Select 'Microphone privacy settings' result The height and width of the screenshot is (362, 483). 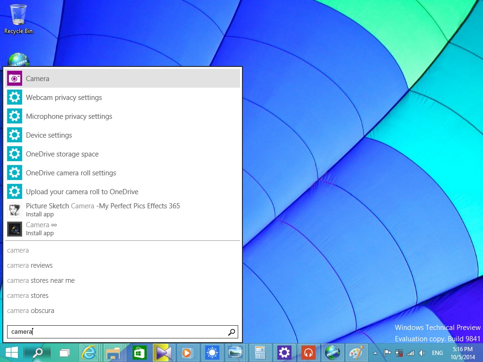click(123, 116)
